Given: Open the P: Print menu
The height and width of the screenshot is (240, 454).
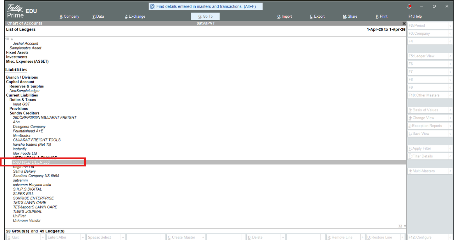Looking at the screenshot, I should click(381, 17).
